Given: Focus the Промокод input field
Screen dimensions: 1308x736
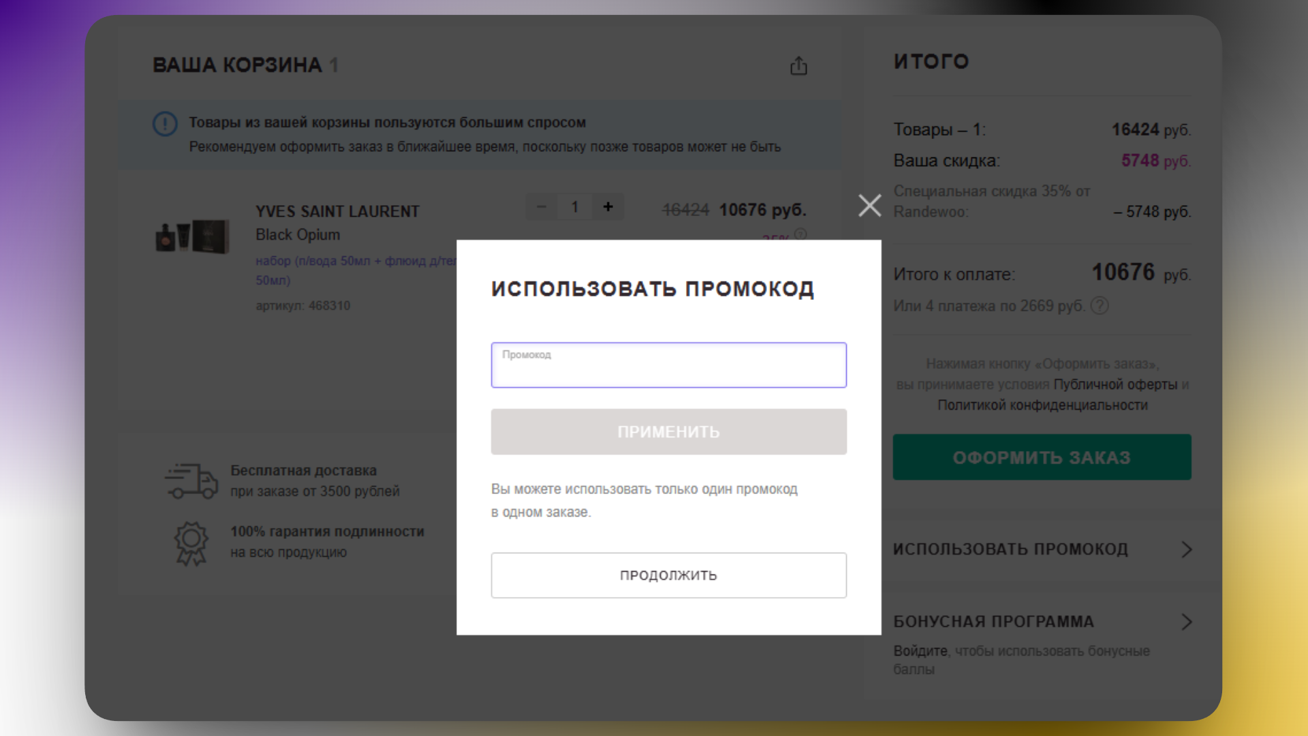Looking at the screenshot, I should pyautogui.click(x=668, y=366).
